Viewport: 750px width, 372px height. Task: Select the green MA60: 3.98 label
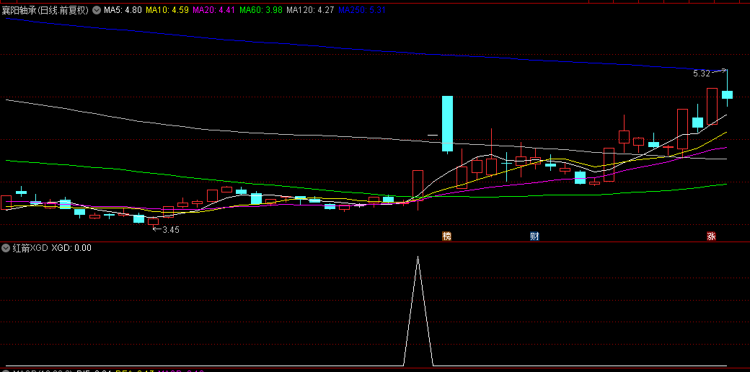260,10
